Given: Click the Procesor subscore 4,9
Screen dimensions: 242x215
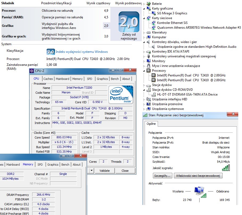Looking at the screenshot, I should click(x=106, y=10).
